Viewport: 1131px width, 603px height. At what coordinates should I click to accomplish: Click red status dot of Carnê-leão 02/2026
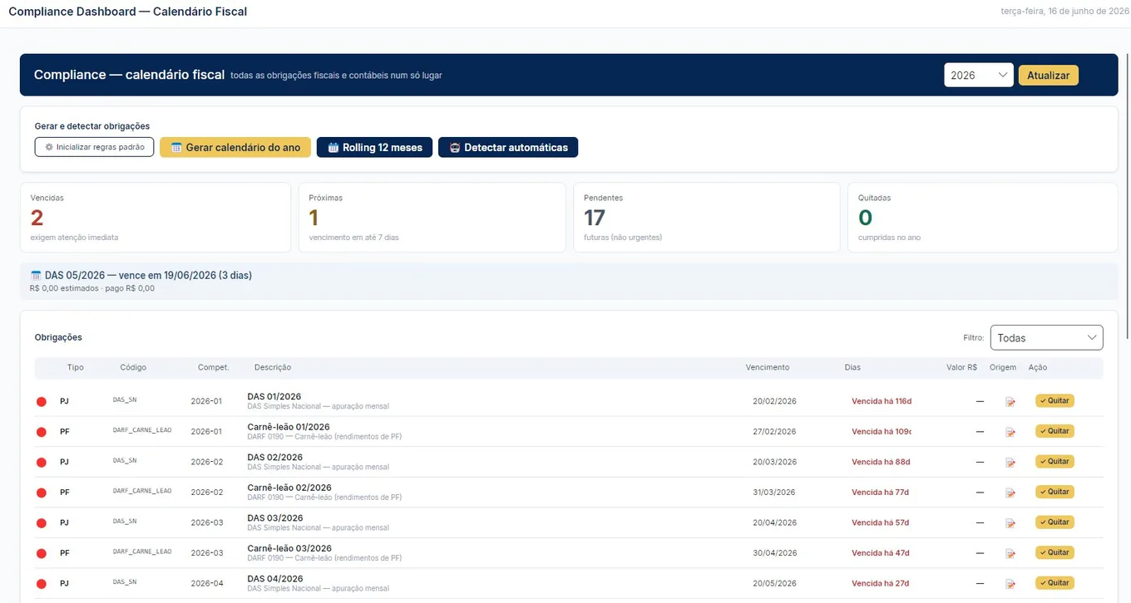click(x=42, y=493)
